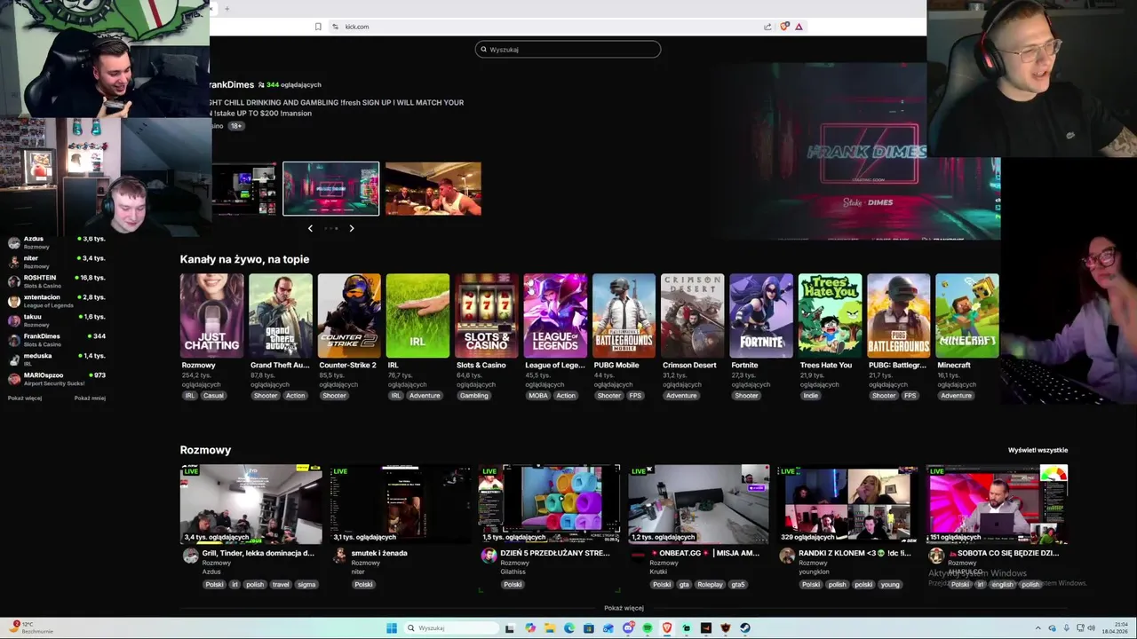Open the Counter-Strike 2 category card
Viewport: 1137px width, 639px height.
349,316
